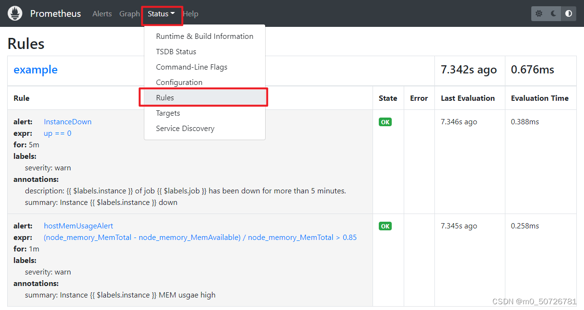Click the Error column header
This screenshot has width=584, height=310.
[x=419, y=98]
